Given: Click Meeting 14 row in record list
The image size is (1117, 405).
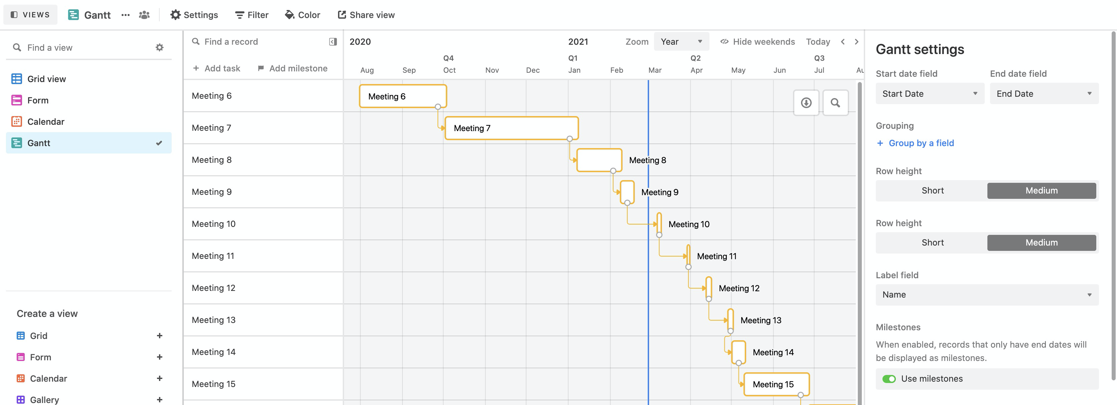Looking at the screenshot, I should 263,352.
